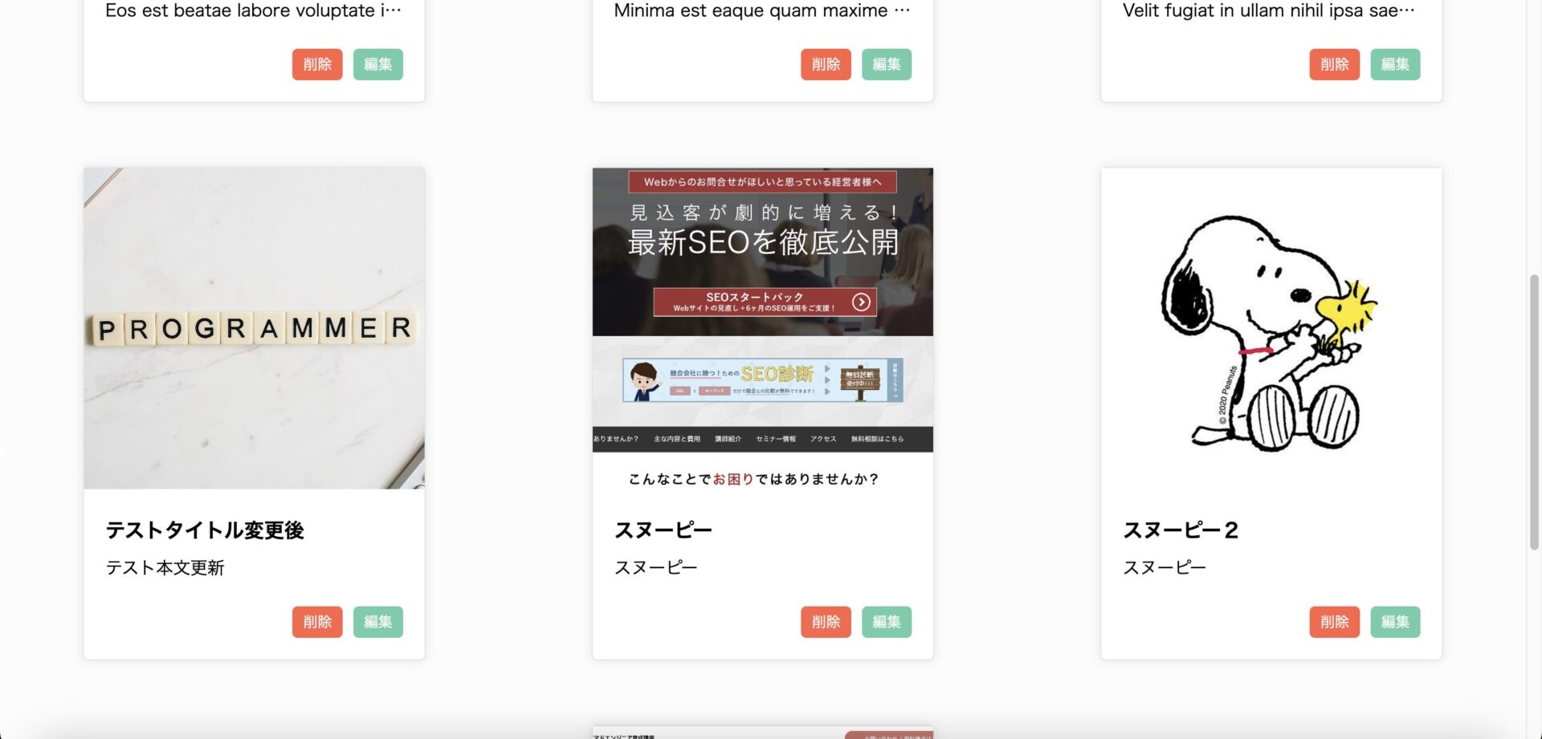Delete the Minima est eaque card
The width and height of the screenshot is (1542, 739).
[826, 64]
